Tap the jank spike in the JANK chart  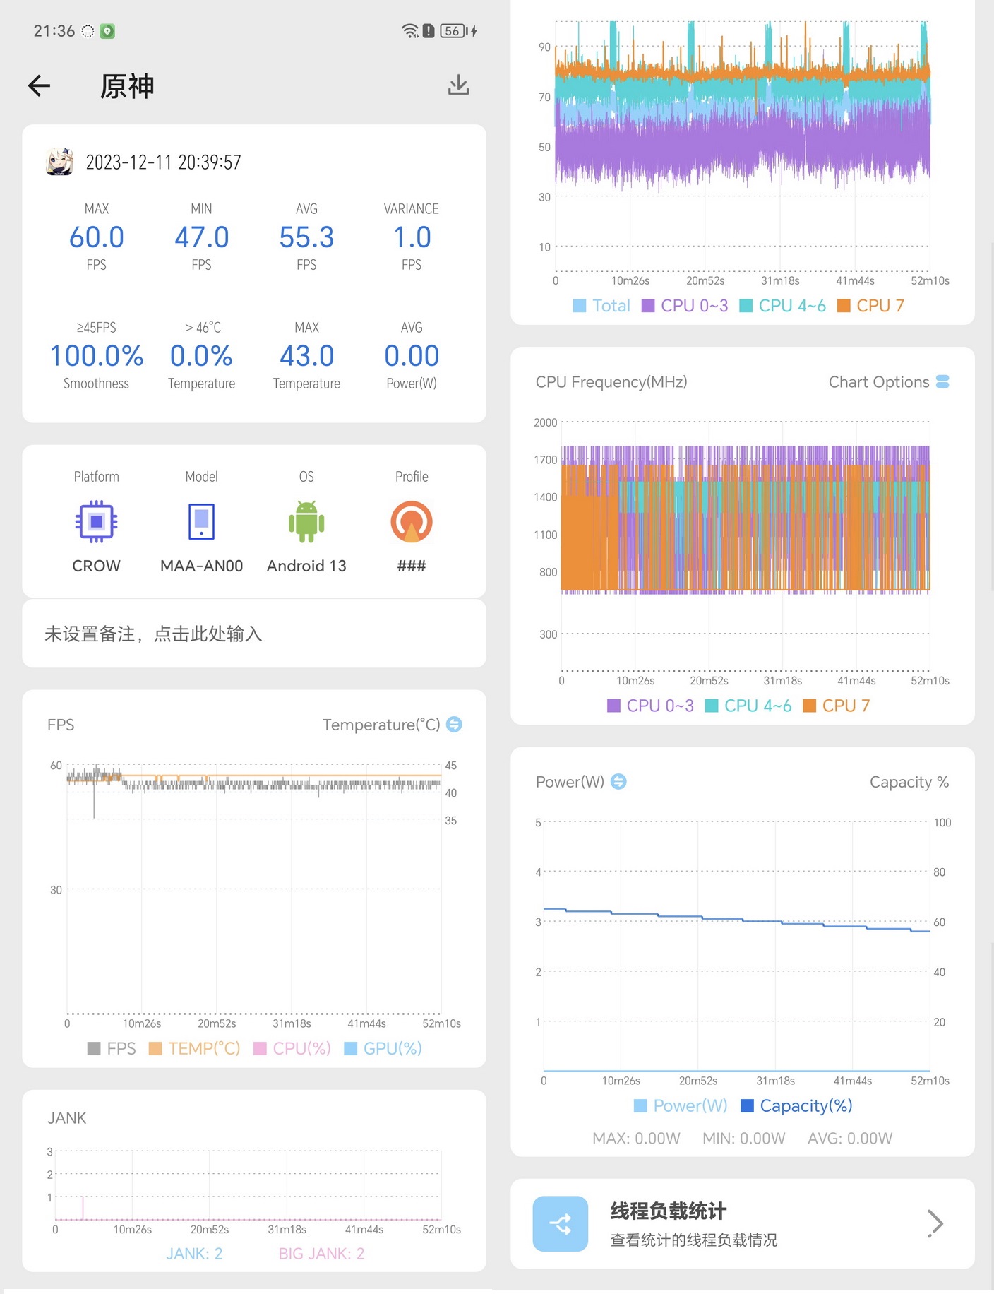(83, 1208)
